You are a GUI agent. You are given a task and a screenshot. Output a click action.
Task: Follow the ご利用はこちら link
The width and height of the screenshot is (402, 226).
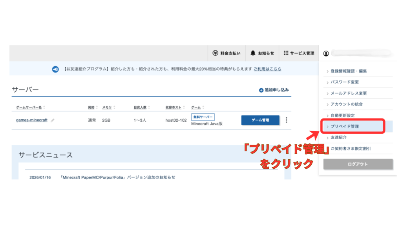tap(267, 69)
